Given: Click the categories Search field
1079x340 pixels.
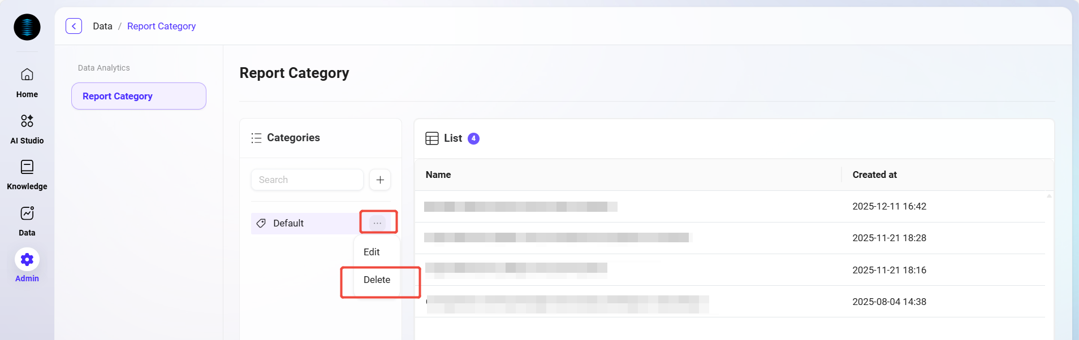Looking at the screenshot, I should point(307,180).
